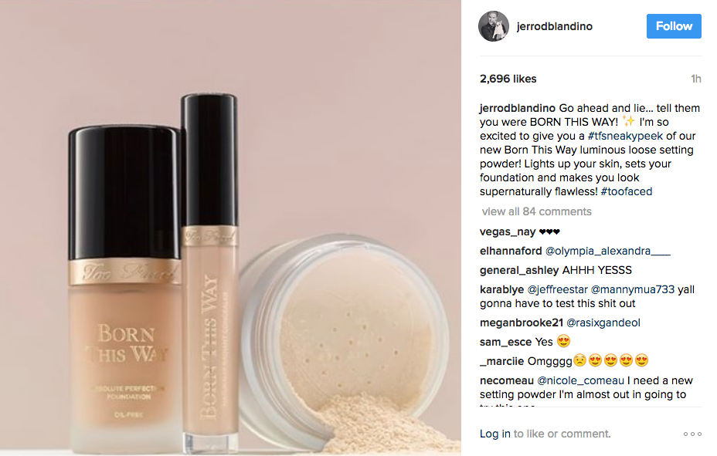The height and width of the screenshot is (456, 717).
Task: Click the jerrodblandino profile avatar
Action: (494, 26)
